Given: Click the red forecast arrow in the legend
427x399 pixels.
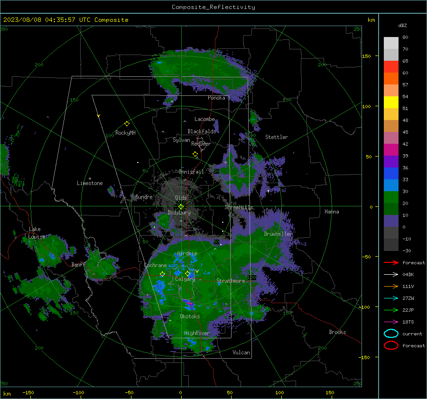Looking at the screenshot, I should 391,262.
